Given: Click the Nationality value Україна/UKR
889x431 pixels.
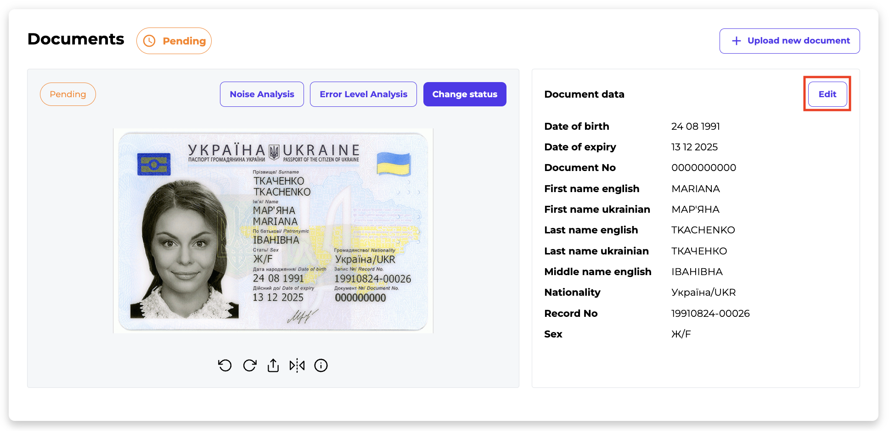Looking at the screenshot, I should click(703, 293).
